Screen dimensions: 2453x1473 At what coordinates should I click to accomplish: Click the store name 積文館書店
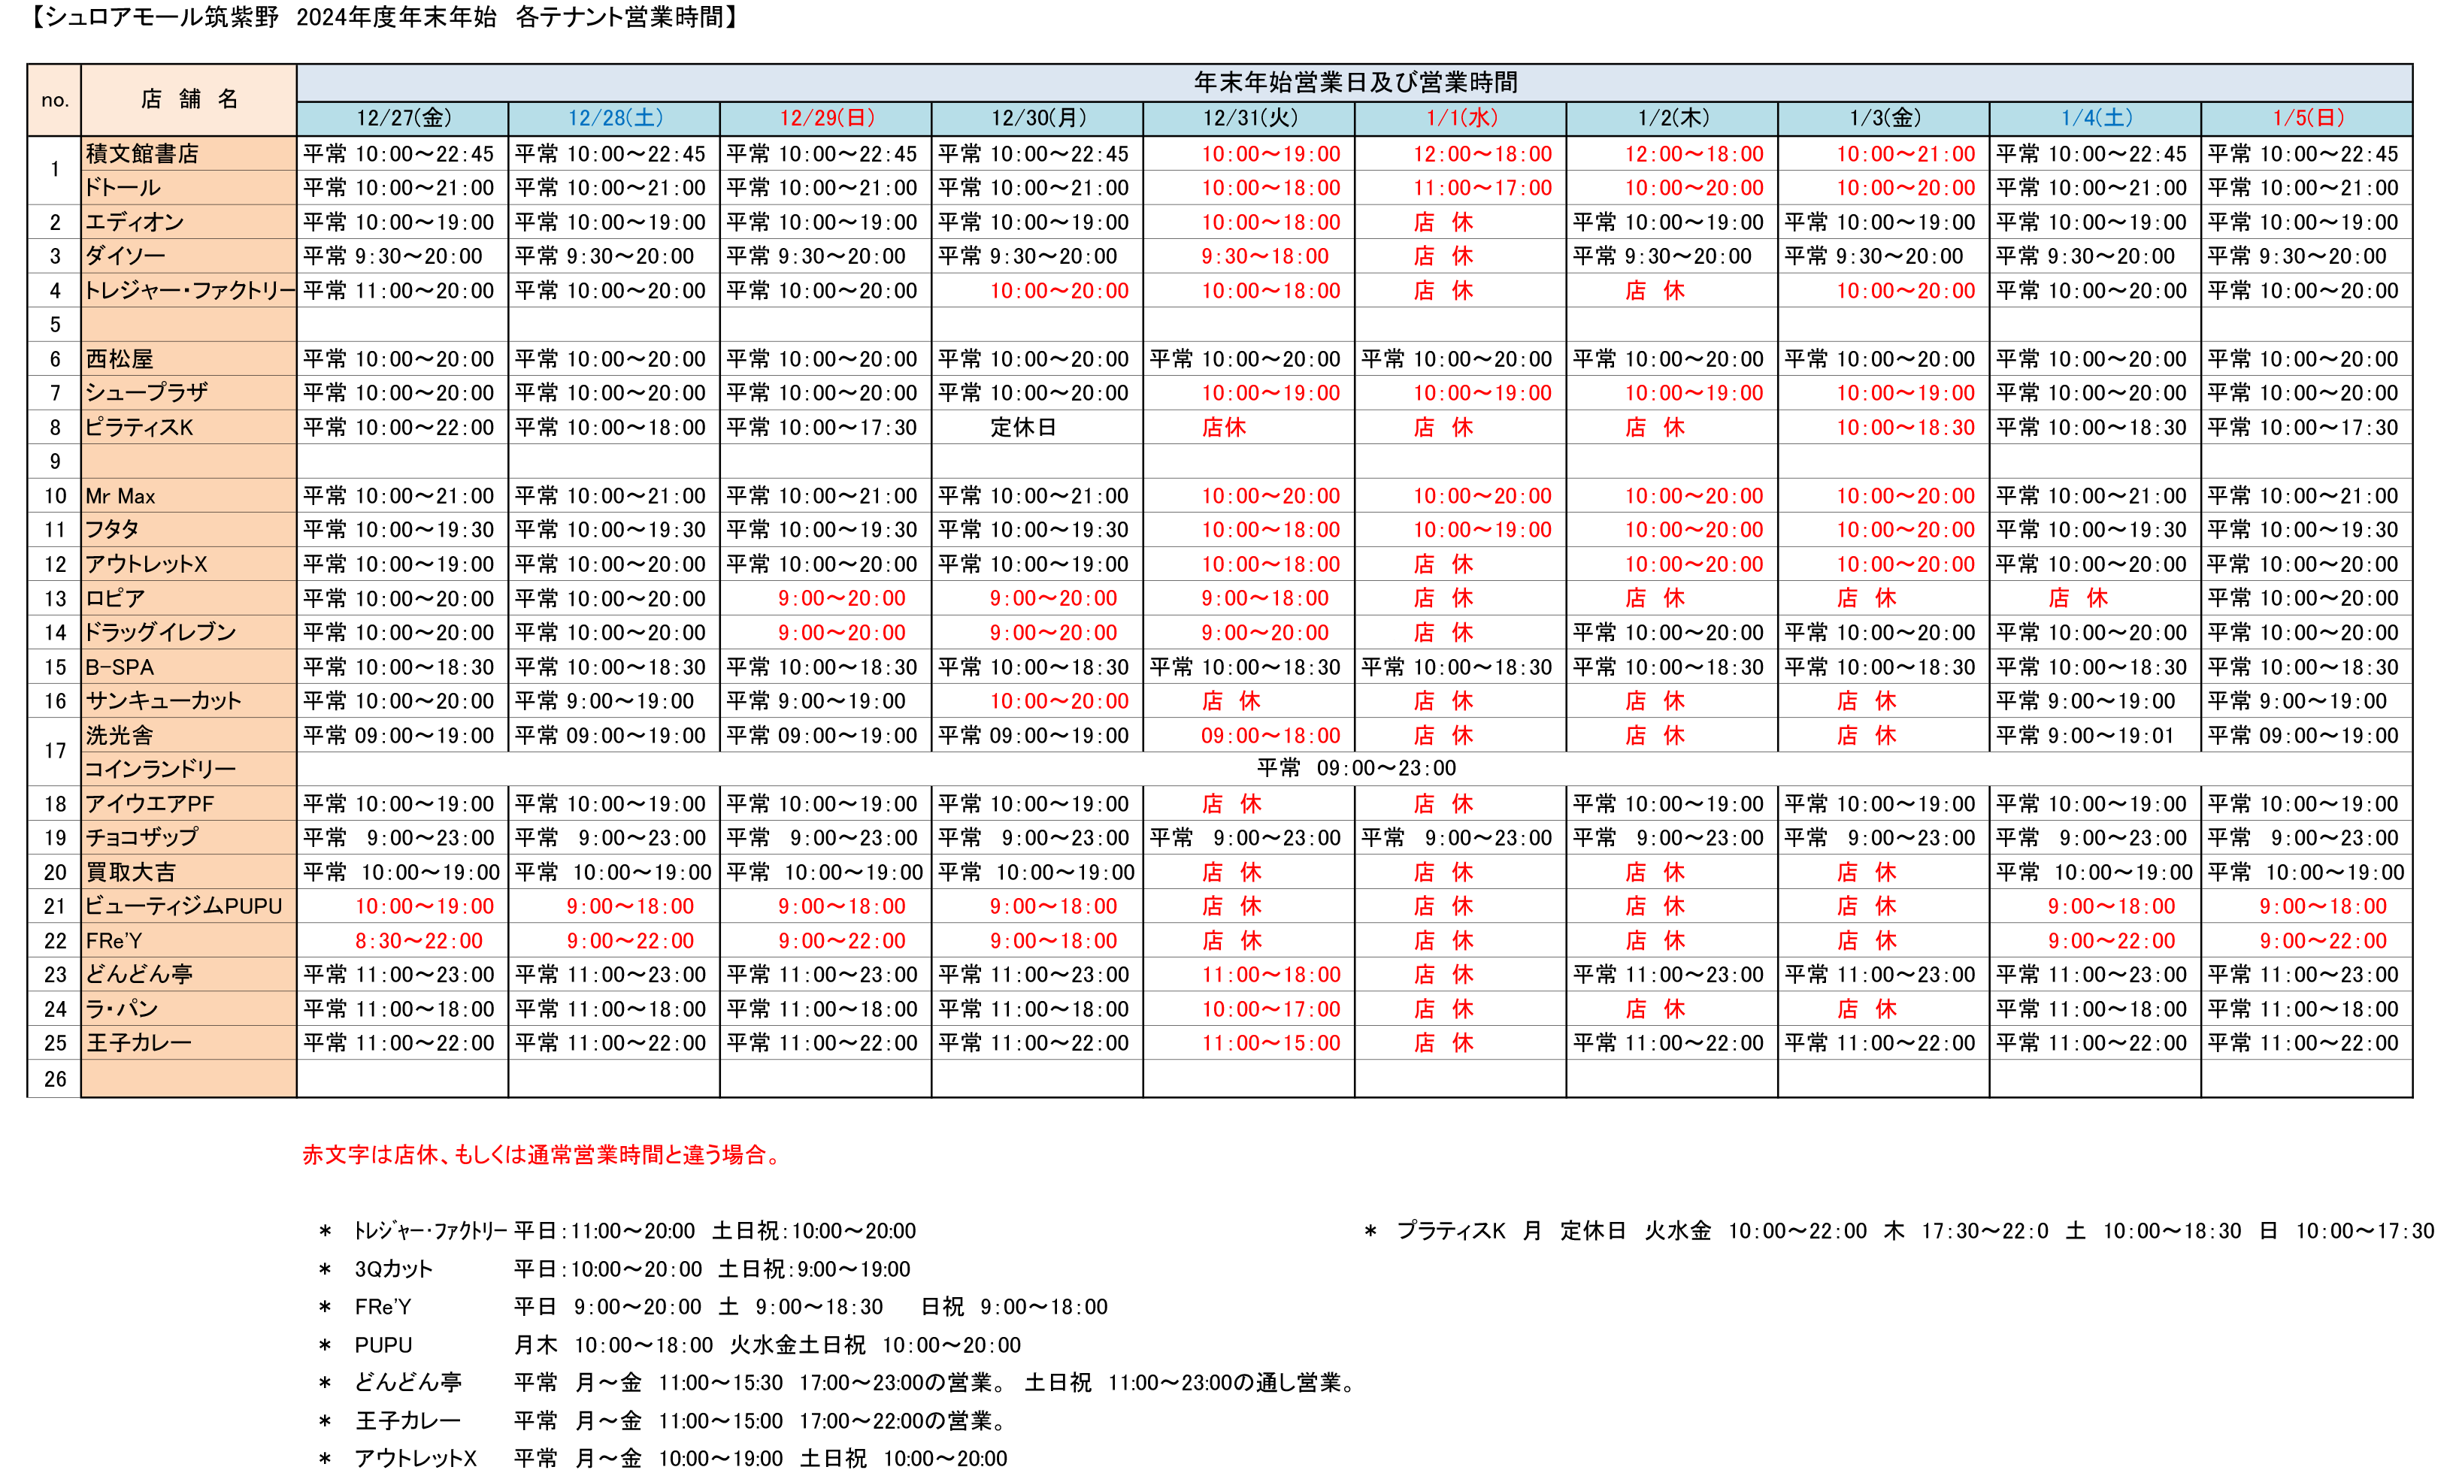tap(142, 154)
